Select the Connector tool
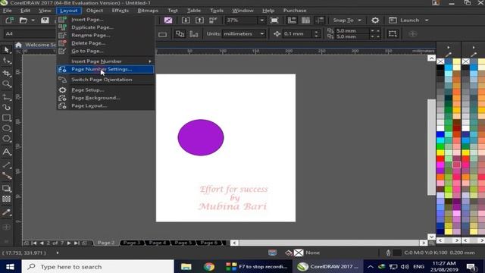485x273 pixels. (x=7, y=175)
